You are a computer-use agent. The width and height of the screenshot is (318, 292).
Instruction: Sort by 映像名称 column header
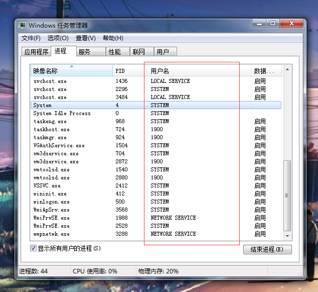[72, 71]
